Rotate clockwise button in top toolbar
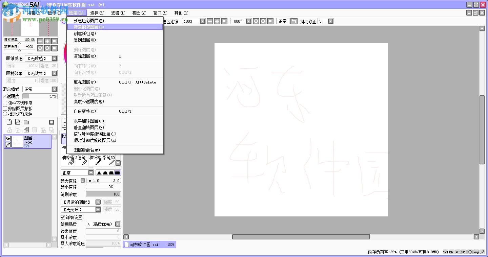Image resolution: width=488 pixels, height=257 pixels. tap(263, 21)
